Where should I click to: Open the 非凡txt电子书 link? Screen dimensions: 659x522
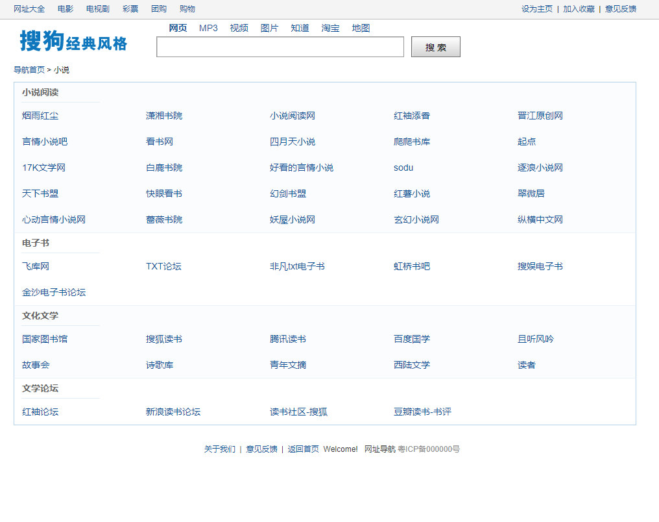297,266
